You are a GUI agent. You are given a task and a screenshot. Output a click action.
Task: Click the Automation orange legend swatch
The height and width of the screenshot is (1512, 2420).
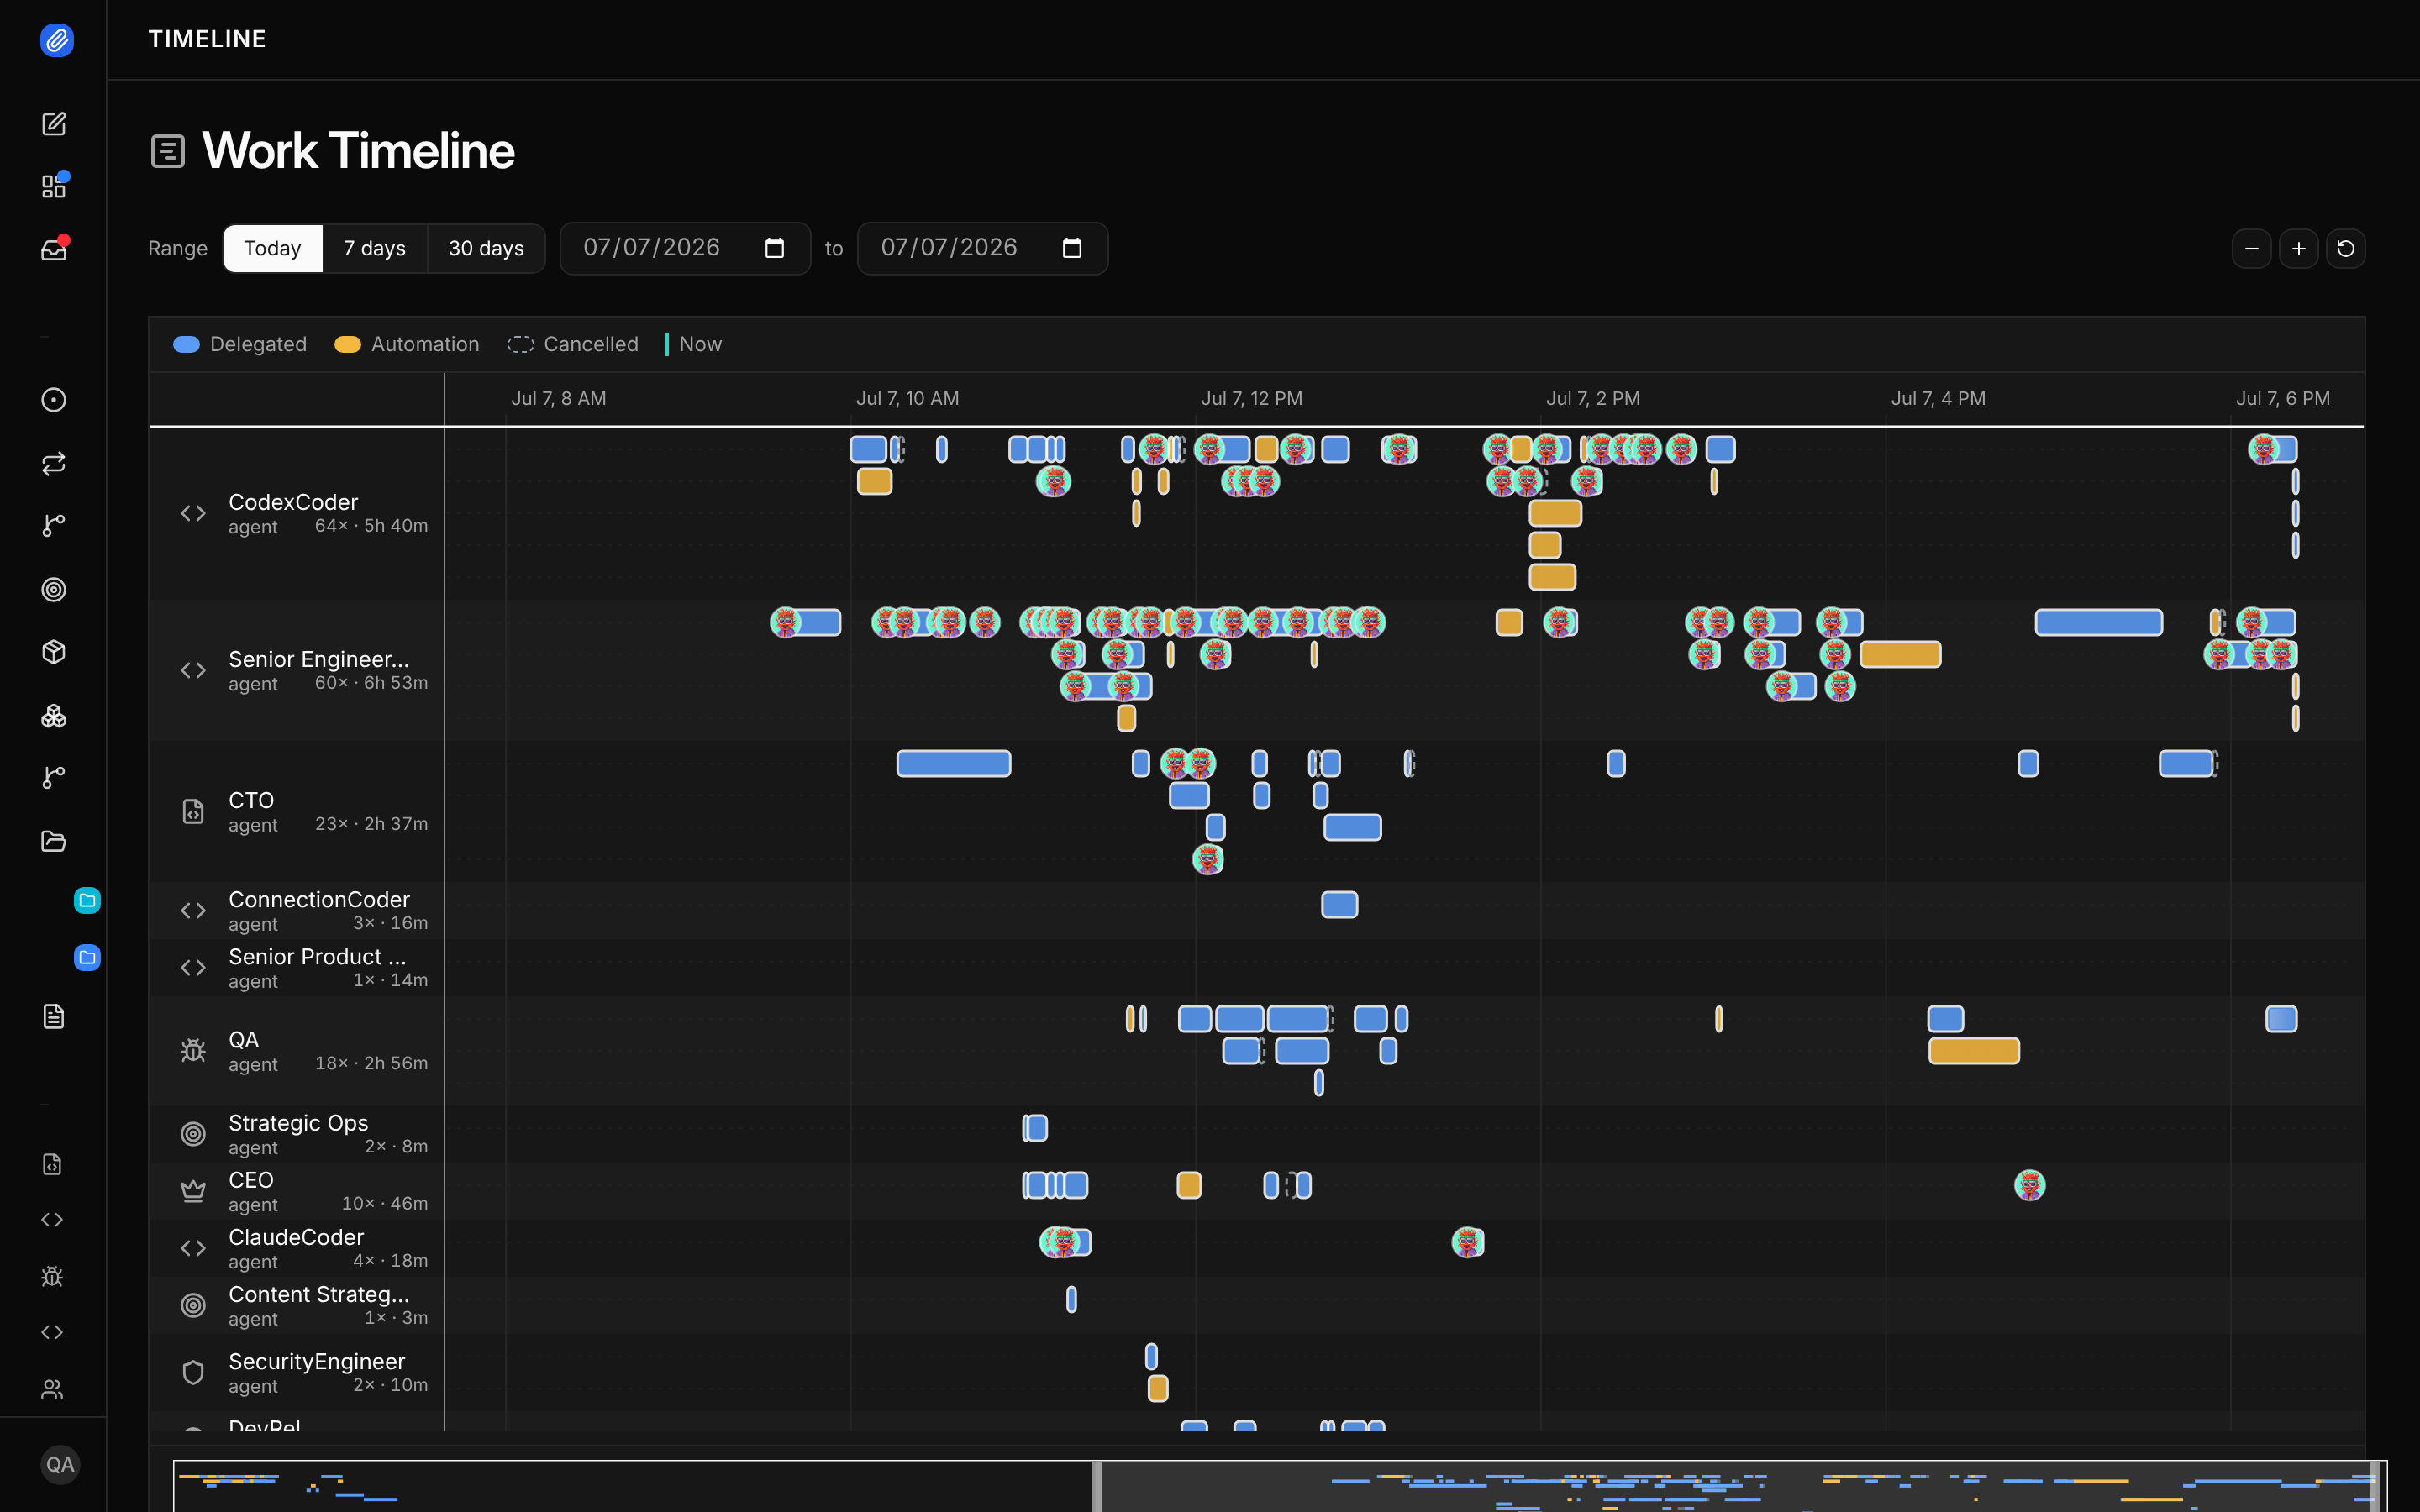(347, 344)
